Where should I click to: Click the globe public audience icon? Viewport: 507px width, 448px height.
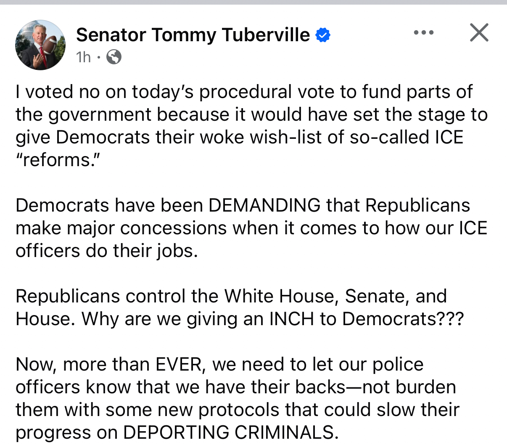pyautogui.click(x=114, y=57)
